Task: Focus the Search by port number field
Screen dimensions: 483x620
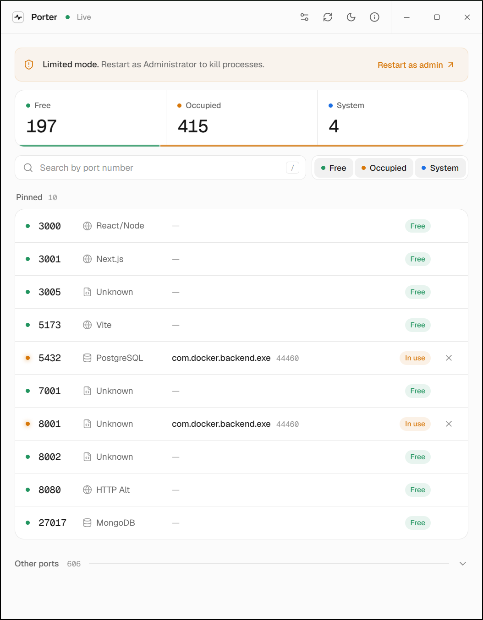Action: point(160,168)
